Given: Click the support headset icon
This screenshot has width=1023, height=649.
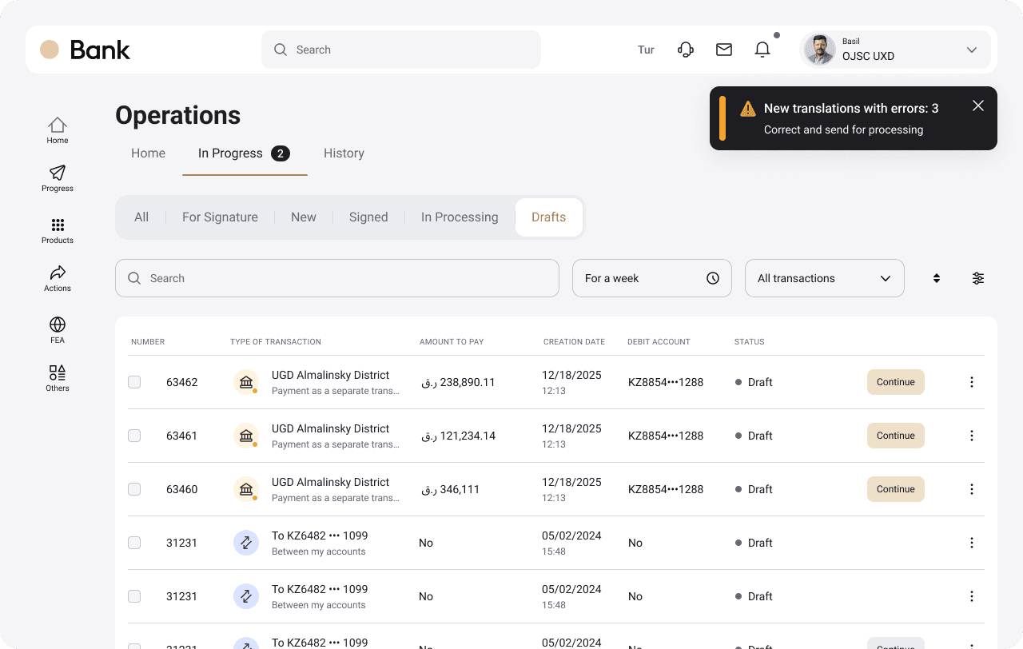Looking at the screenshot, I should click(686, 50).
